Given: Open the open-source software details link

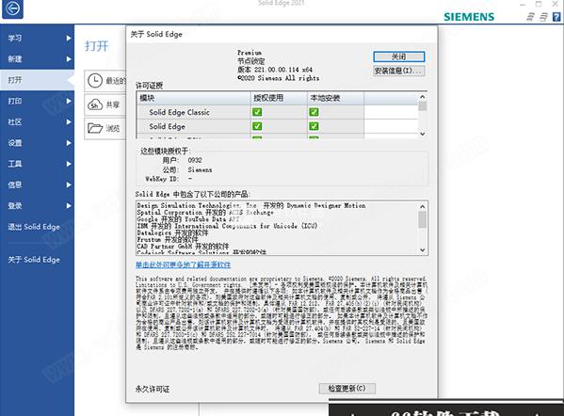Looking at the screenshot, I should click(183, 265).
